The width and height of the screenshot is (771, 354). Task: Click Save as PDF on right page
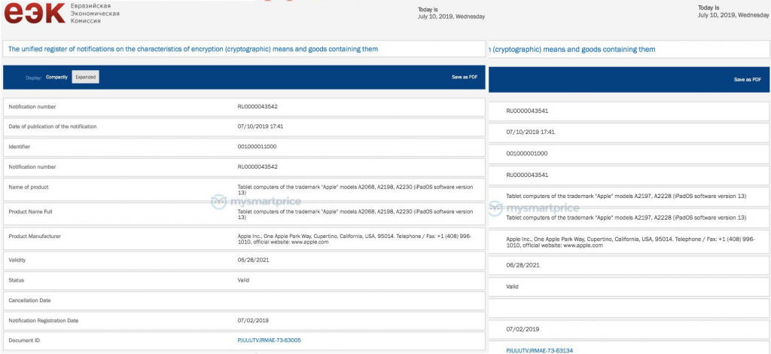(748, 80)
